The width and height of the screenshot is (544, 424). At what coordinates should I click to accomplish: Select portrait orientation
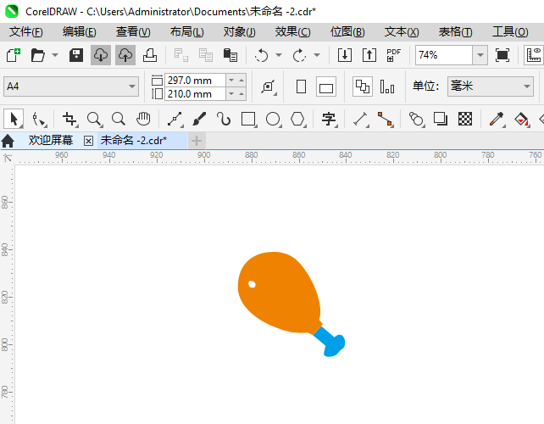click(301, 86)
